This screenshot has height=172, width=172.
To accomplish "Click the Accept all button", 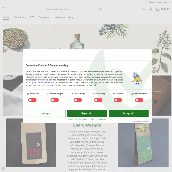I will (129, 113).
